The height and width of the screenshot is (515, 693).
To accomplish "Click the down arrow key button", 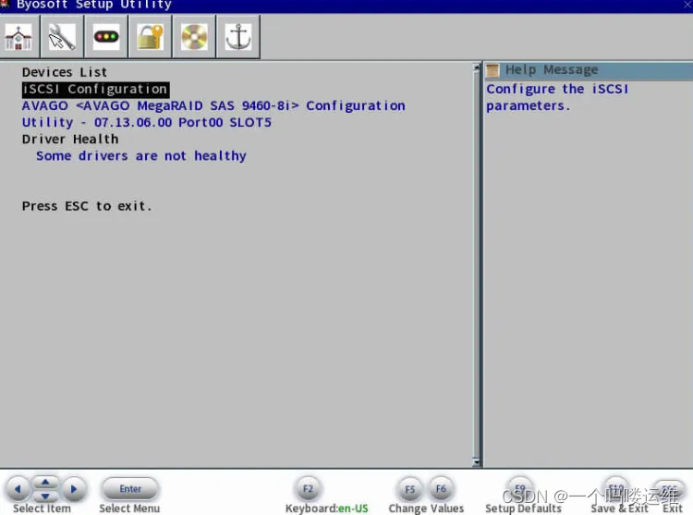I will coord(45,496).
